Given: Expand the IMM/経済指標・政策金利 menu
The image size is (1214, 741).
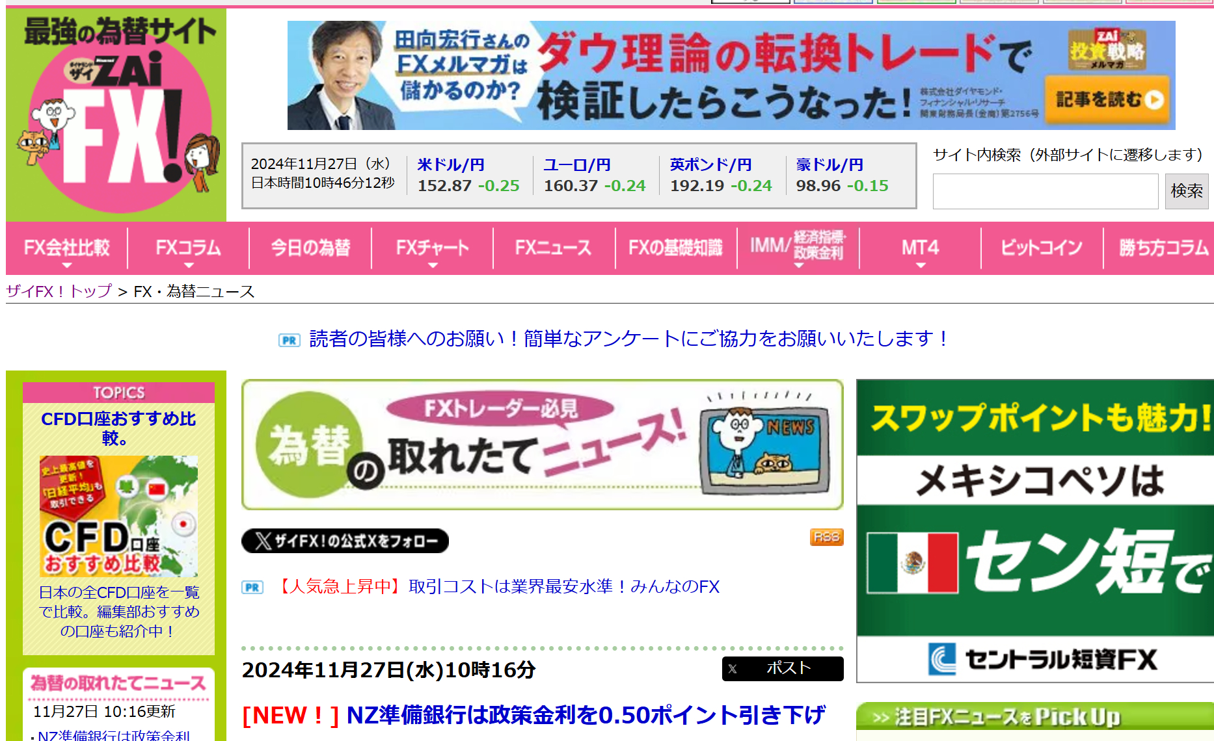Looking at the screenshot, I should (x=798, y=248).
